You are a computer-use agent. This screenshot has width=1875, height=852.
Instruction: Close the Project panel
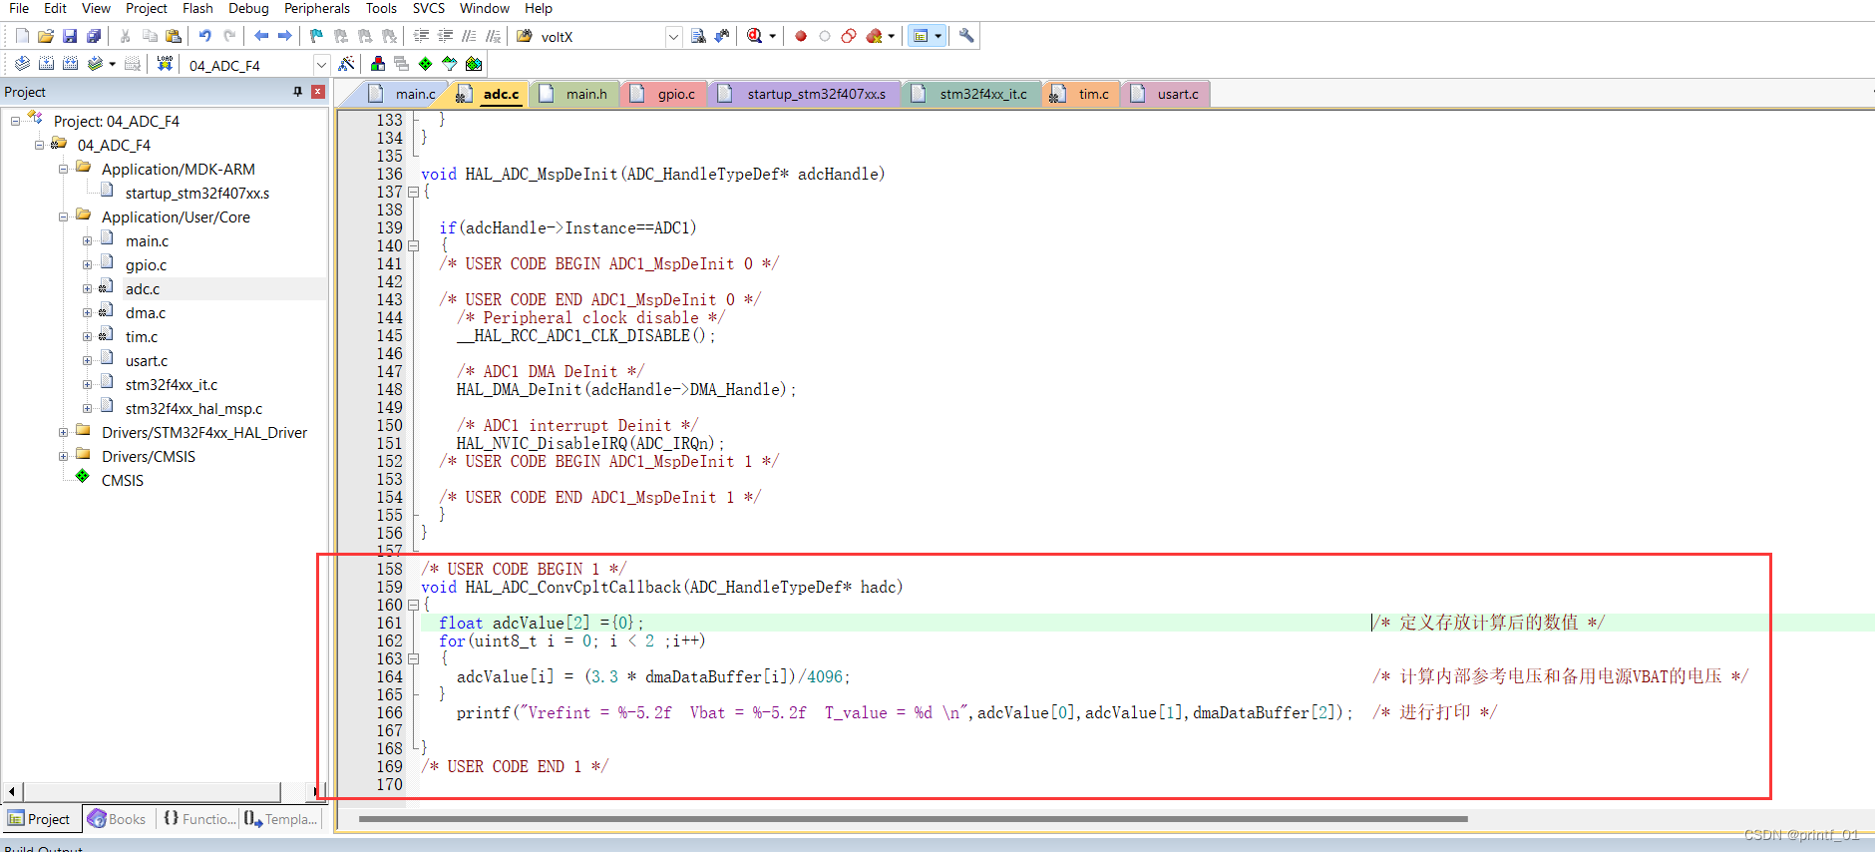pos(318,92)
